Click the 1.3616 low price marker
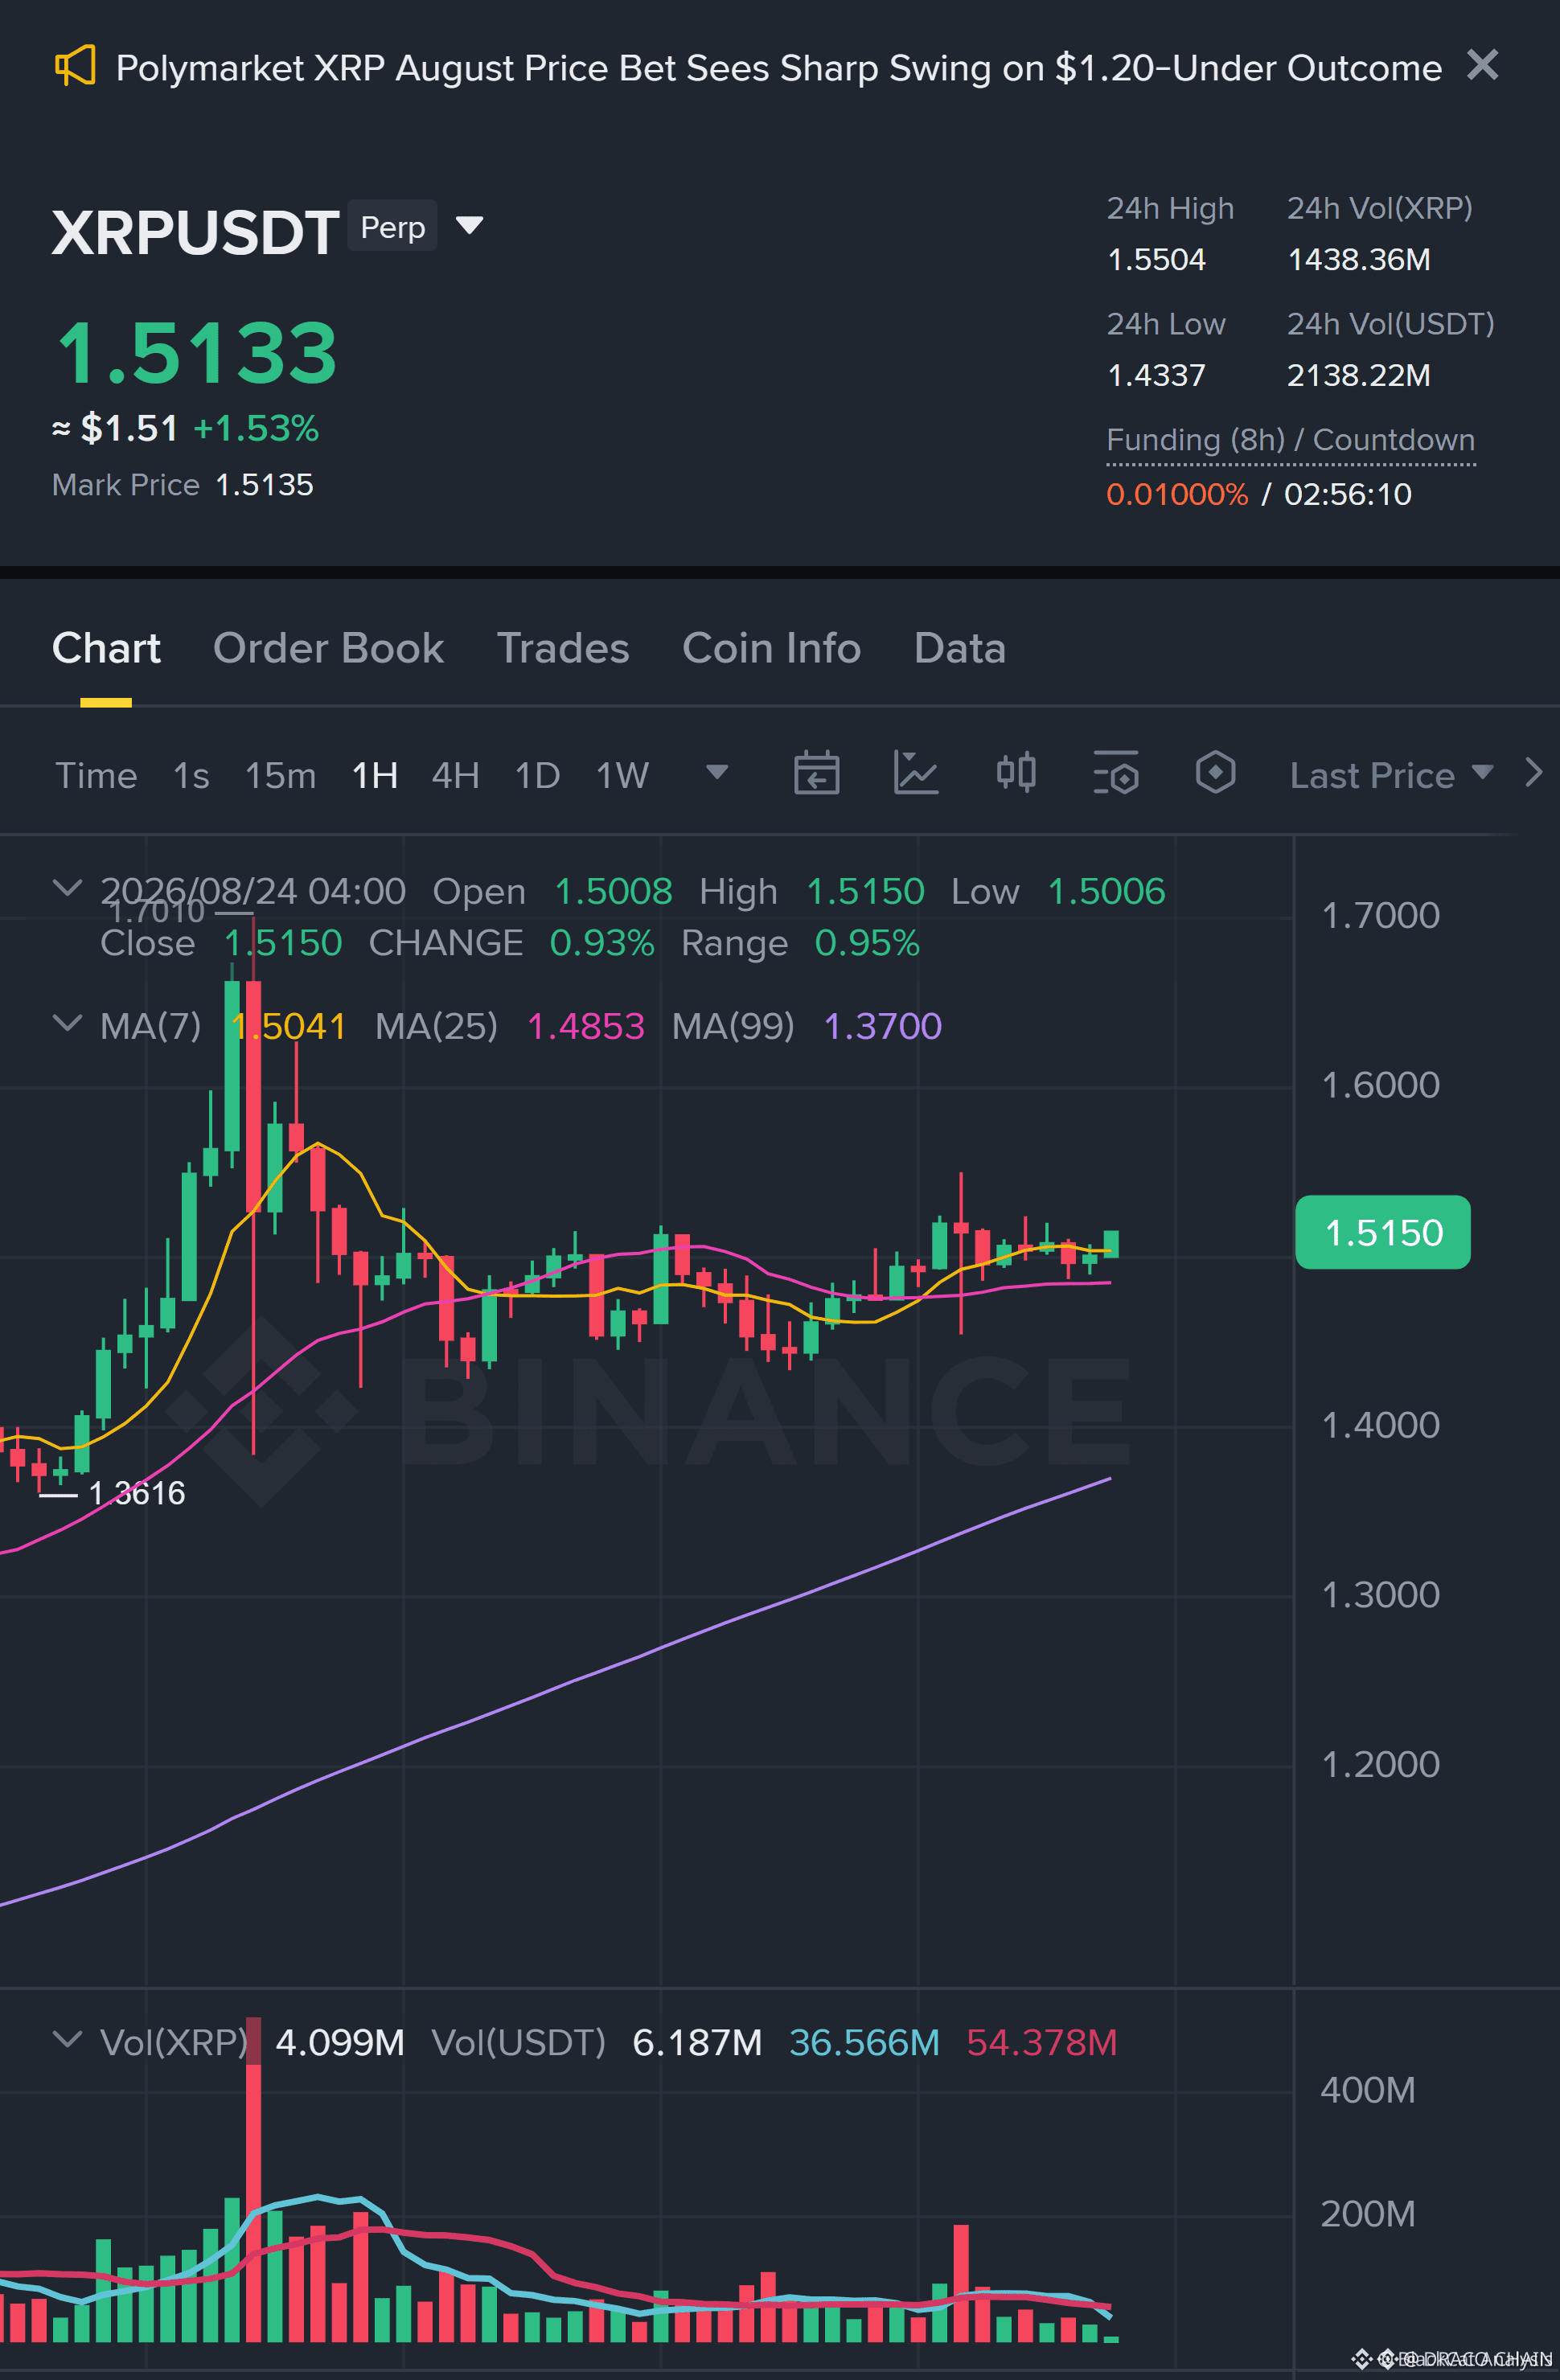The width and height of the screenshot is (1560, 2380). point(137,1493)
